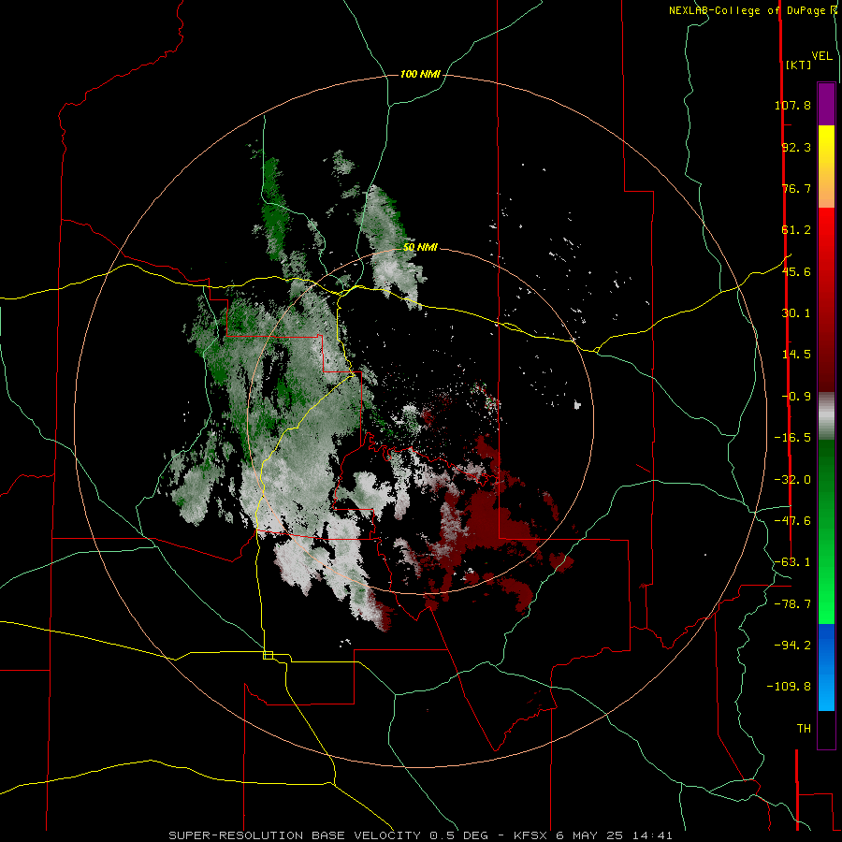Click the bright green segment of the color bar

pos(826,531)
